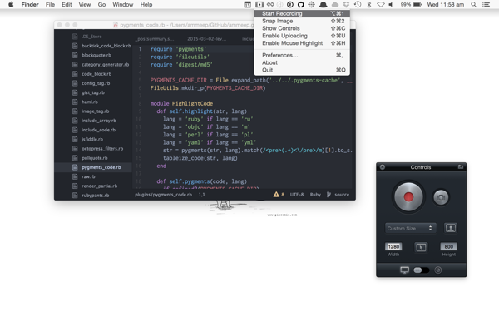Image resolution: width=499 pixels, height=312 pixels.
Task: Click the GitHub octocat menu bar icon
Action: pyautogui.click(x=301, y=4)
